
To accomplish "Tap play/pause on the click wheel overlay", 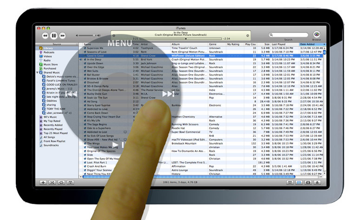I will point(118,145).
